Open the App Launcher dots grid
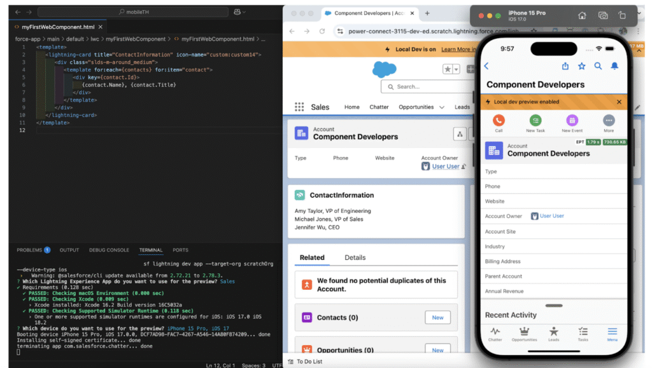Image resolution: width=652 pixels, height=368 pixels. pyautogui.click(x=299, y=107)
